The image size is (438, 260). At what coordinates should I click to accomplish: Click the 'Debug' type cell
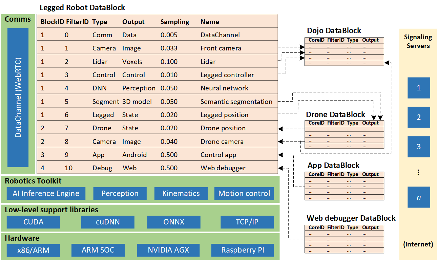102,168
